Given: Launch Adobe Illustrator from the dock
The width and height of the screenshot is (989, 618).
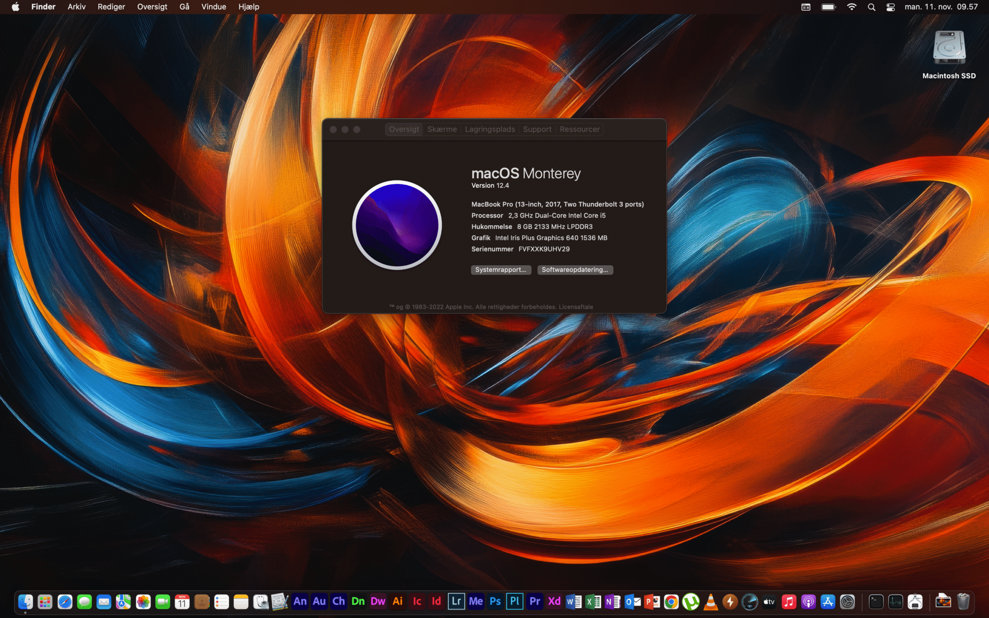Looking at the screenshot, I should pos(397,602).
